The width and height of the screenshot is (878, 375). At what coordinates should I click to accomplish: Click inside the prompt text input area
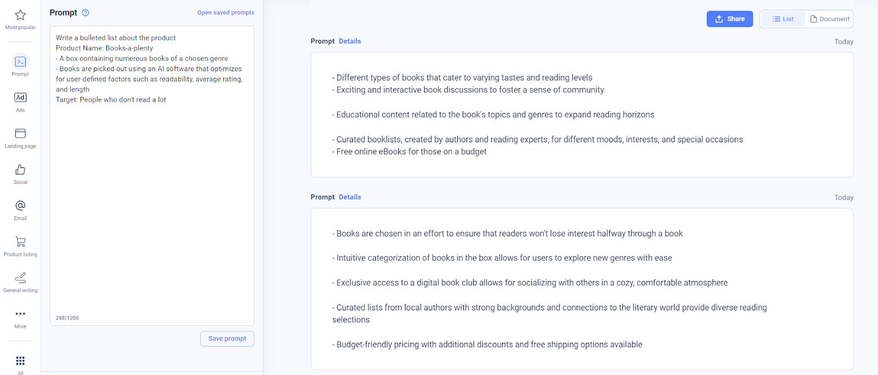pos(152,175)
